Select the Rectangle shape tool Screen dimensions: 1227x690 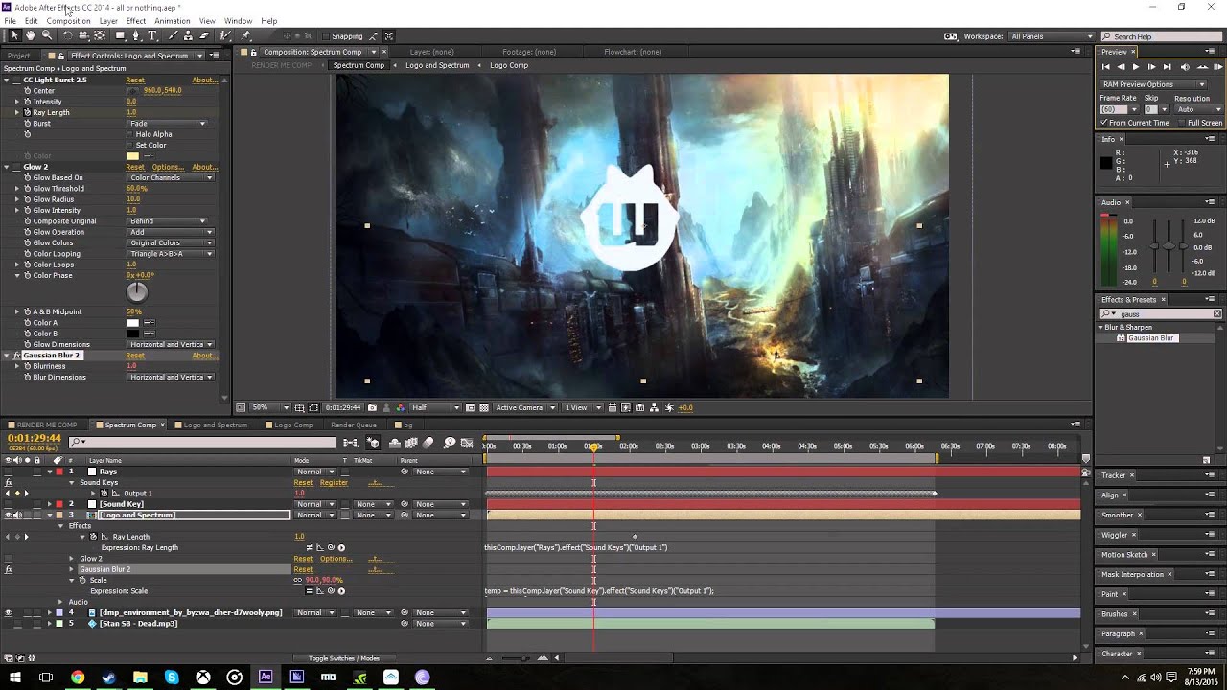(x=120, y=35)
